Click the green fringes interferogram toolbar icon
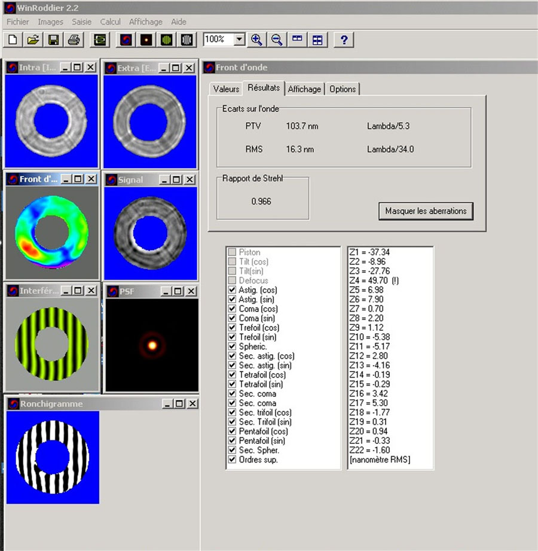 (166, 40)
